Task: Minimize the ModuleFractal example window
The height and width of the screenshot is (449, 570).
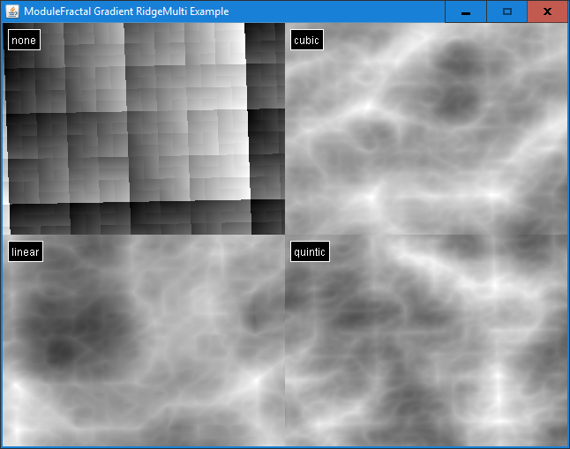Action: (x=465, y=11)
